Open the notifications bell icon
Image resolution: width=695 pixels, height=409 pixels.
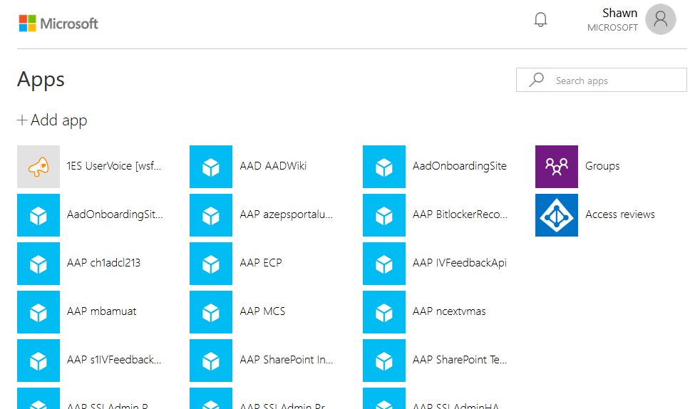point(540,20)
